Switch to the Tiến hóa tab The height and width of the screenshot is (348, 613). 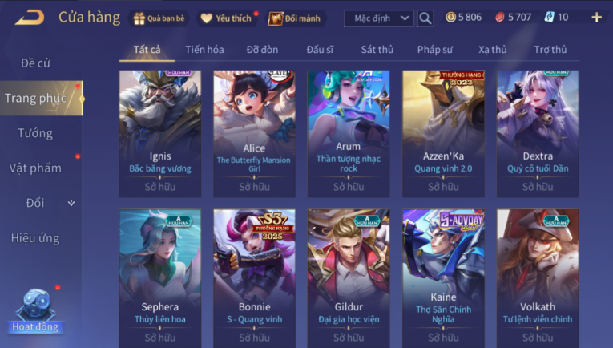point(204,50)
